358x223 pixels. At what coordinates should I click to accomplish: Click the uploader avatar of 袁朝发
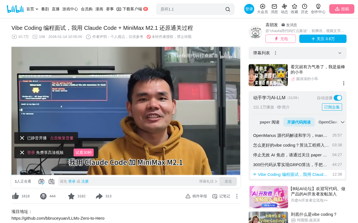point(255,32)
